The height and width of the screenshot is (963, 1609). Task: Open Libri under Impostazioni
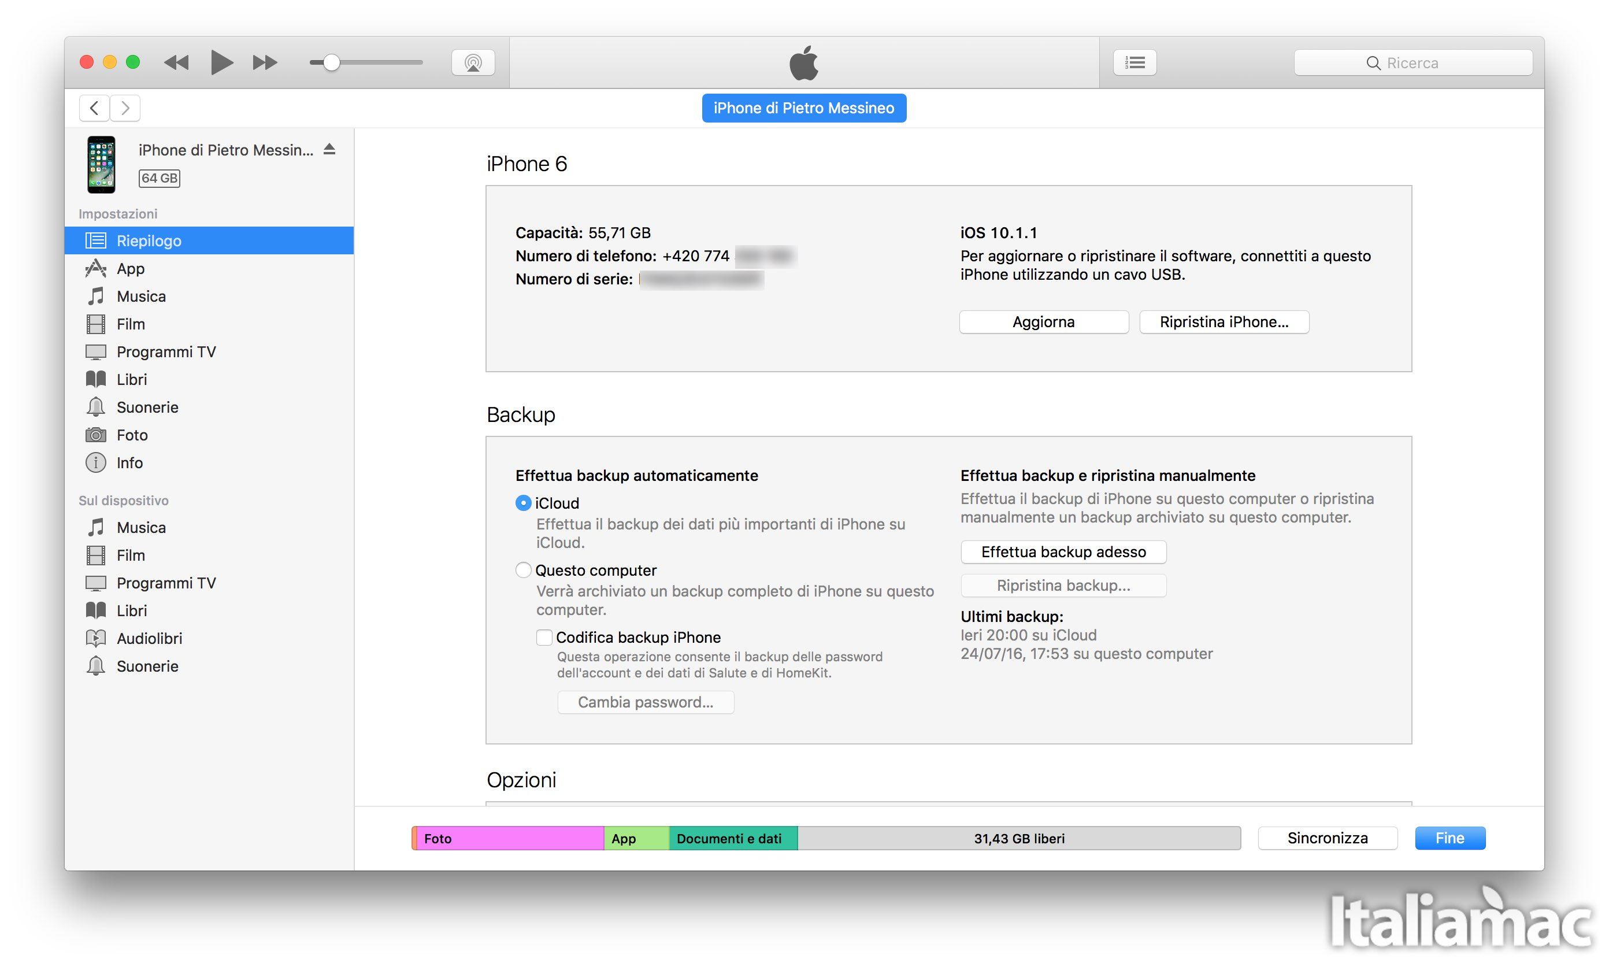coord(209,380)
